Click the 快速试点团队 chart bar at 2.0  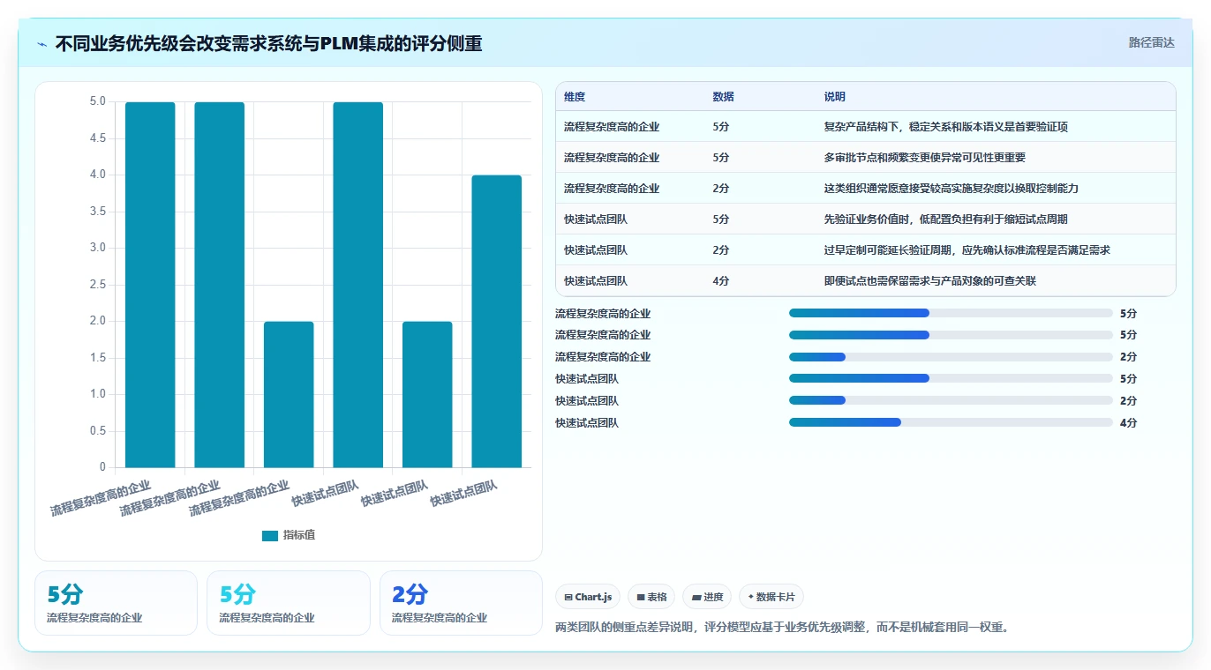[x=427, y=394]
